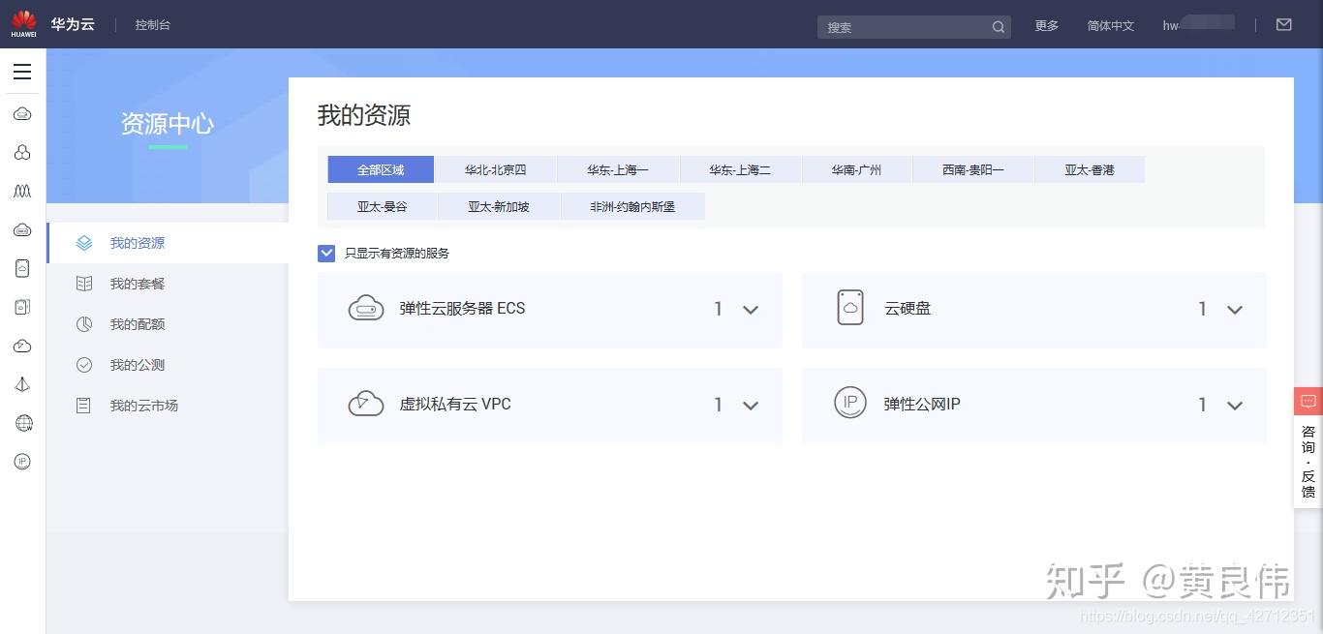Select the 华东-上海二 region tab

[x=740, y=169]
